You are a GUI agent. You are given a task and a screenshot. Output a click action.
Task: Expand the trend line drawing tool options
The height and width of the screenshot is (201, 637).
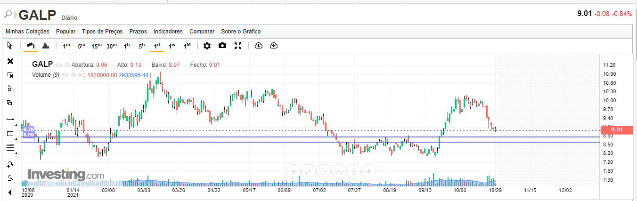pyautogui.click(x=16, y=125)
